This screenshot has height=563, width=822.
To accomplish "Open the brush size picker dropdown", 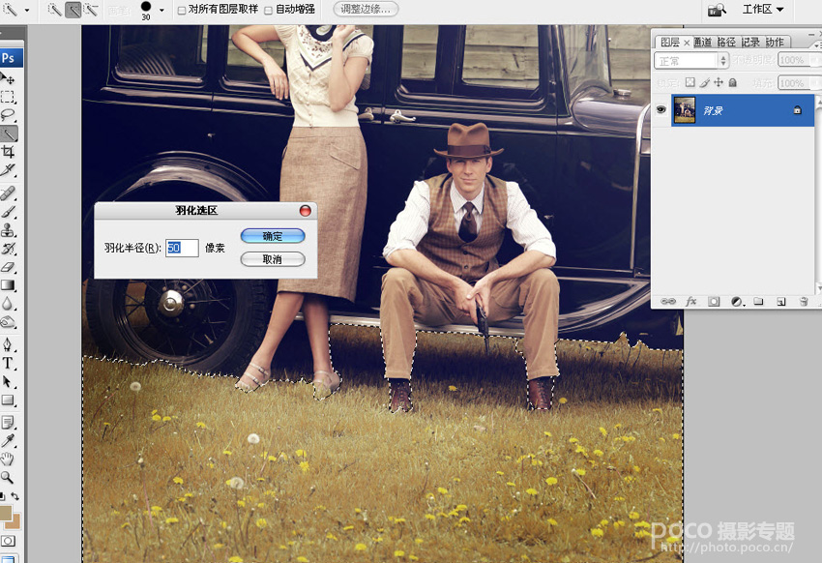I will click(161, 10).
